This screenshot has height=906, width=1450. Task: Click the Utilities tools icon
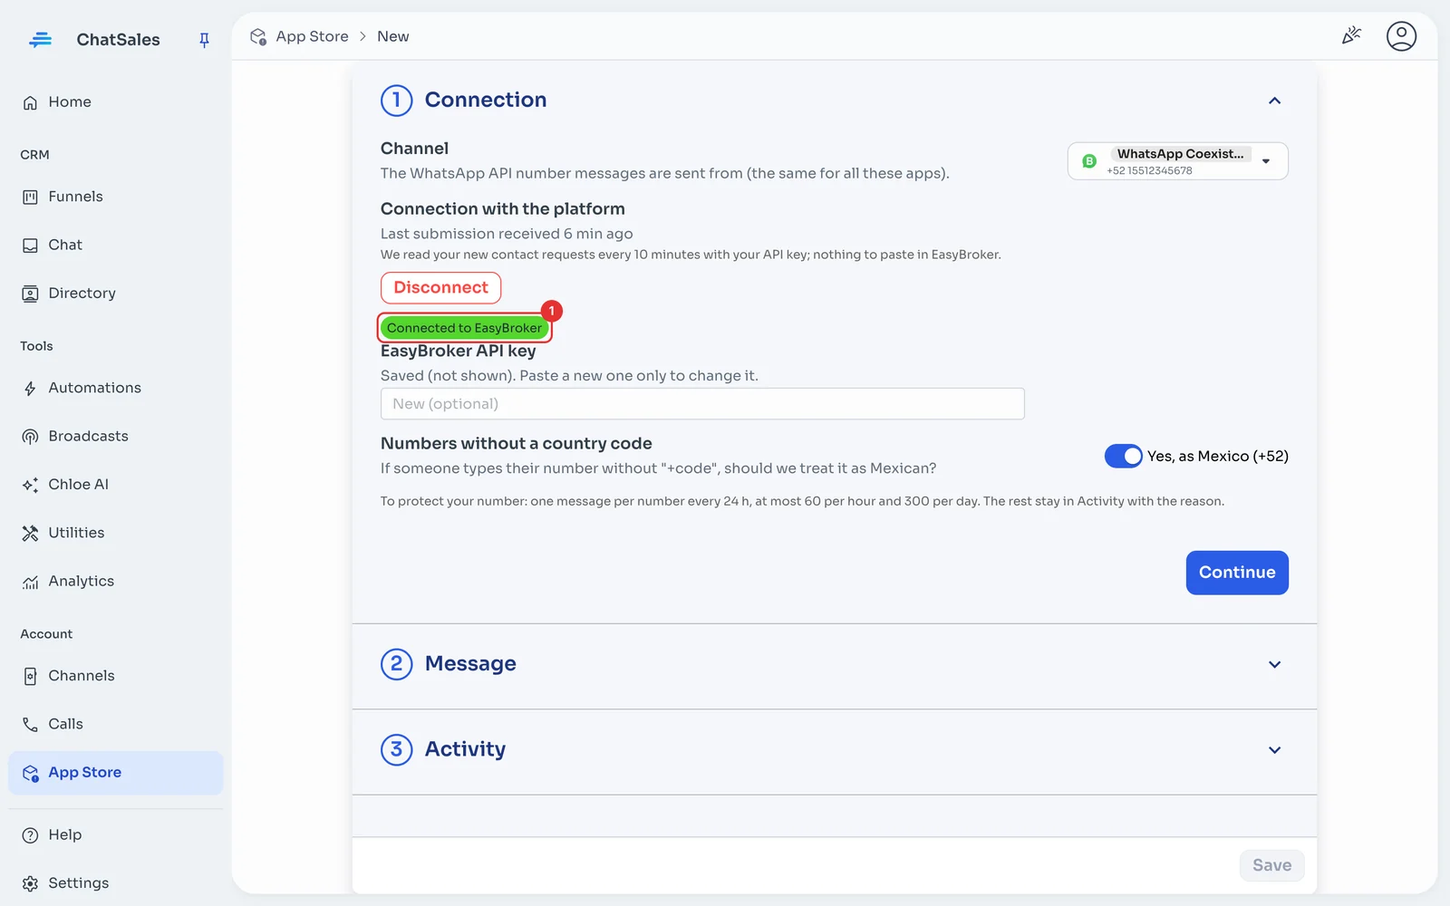(30, 533)
